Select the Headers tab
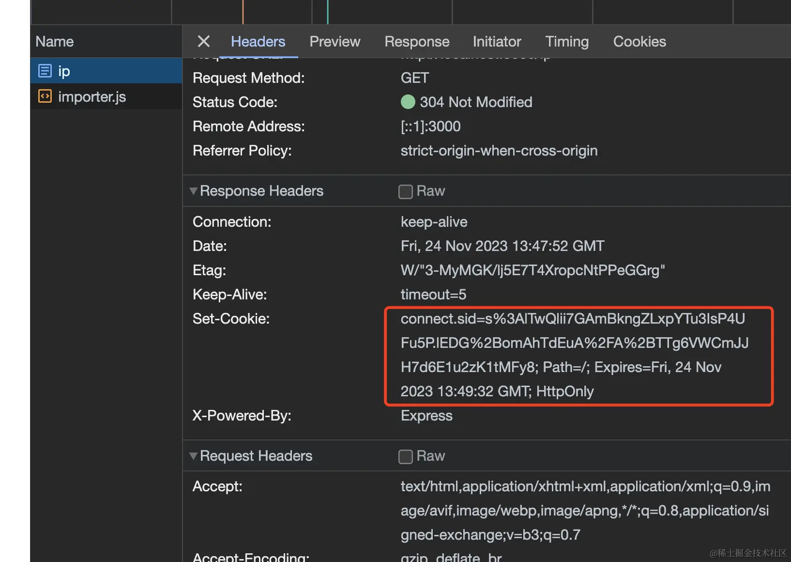This screenshot has width=791, height=562. 258,42
